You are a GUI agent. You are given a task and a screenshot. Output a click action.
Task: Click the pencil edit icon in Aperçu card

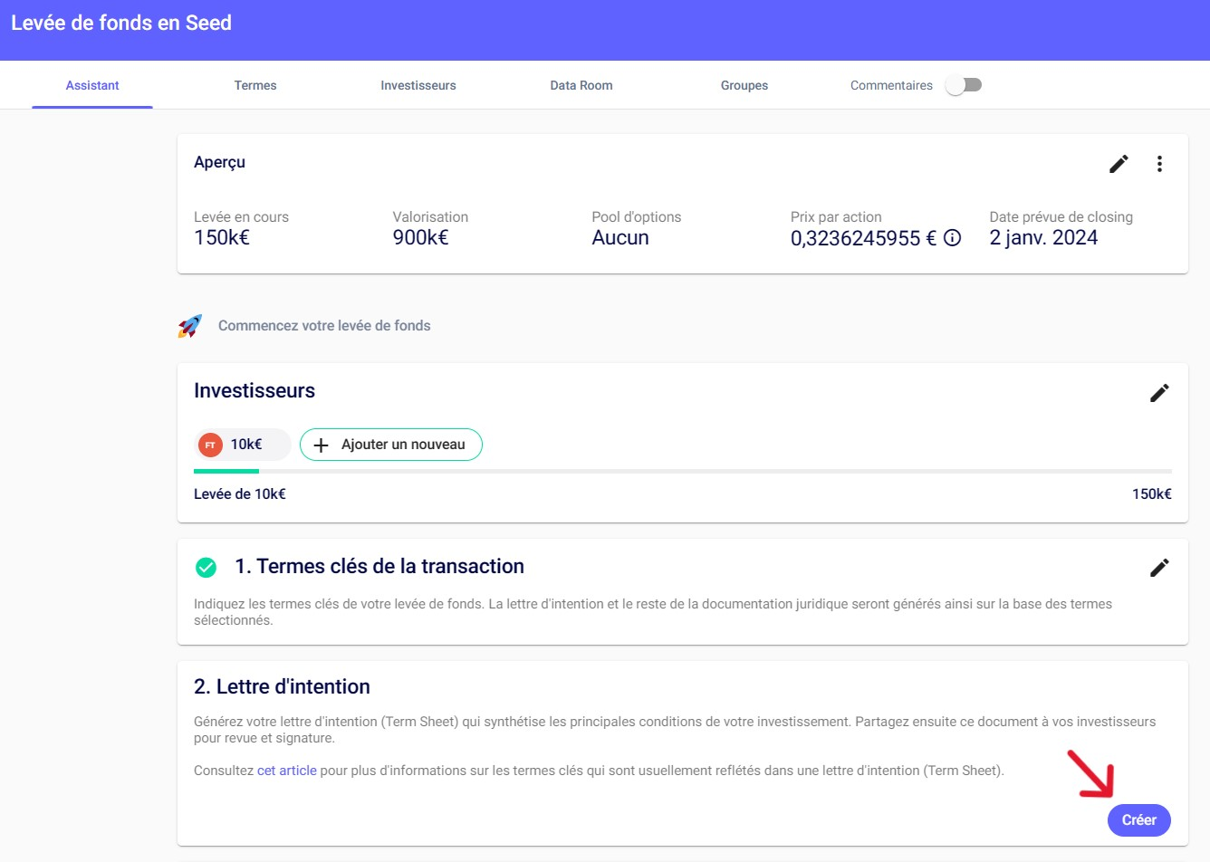[x=1119, y=164]
